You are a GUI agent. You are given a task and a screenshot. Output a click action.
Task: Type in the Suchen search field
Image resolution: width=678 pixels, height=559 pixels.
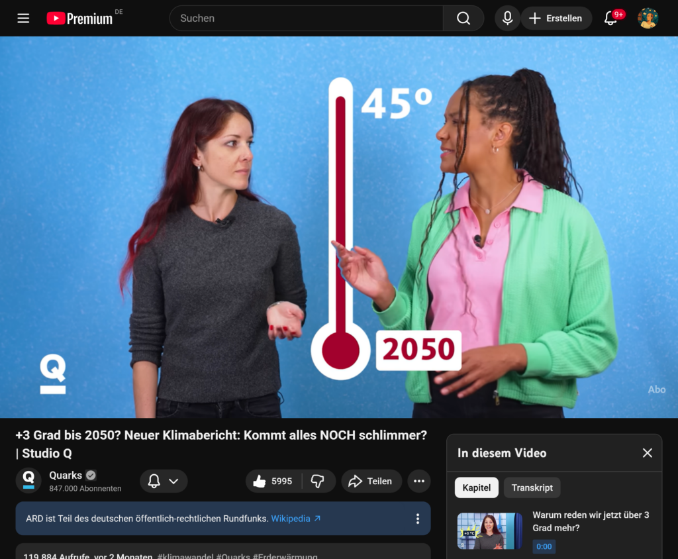pyautogui.click(x=305, y=19)
